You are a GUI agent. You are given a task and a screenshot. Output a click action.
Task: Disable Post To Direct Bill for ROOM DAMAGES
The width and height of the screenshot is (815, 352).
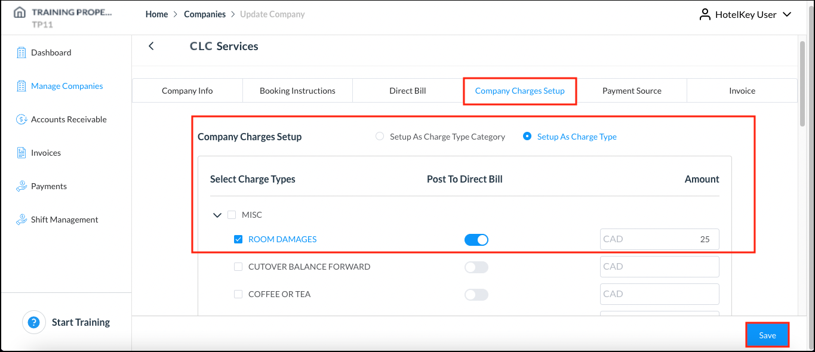click(x=476, y=239)
